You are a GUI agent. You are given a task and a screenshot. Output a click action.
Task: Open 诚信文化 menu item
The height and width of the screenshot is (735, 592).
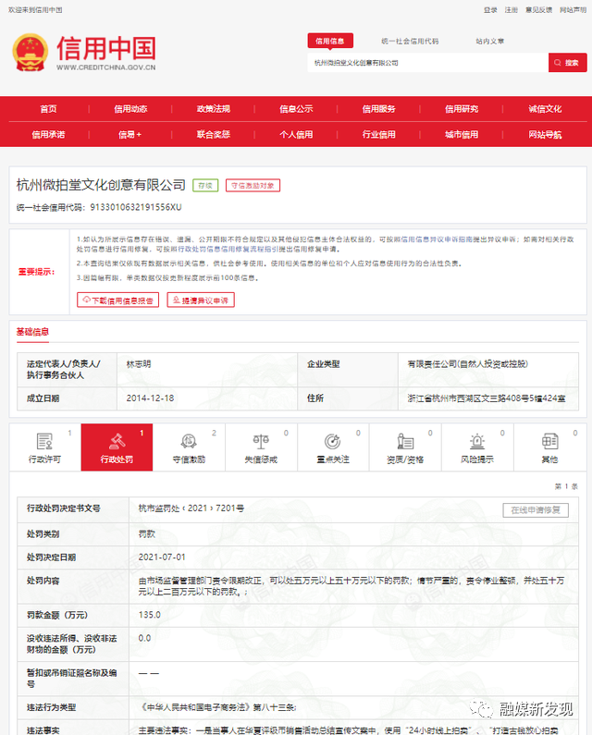point(545,109)
